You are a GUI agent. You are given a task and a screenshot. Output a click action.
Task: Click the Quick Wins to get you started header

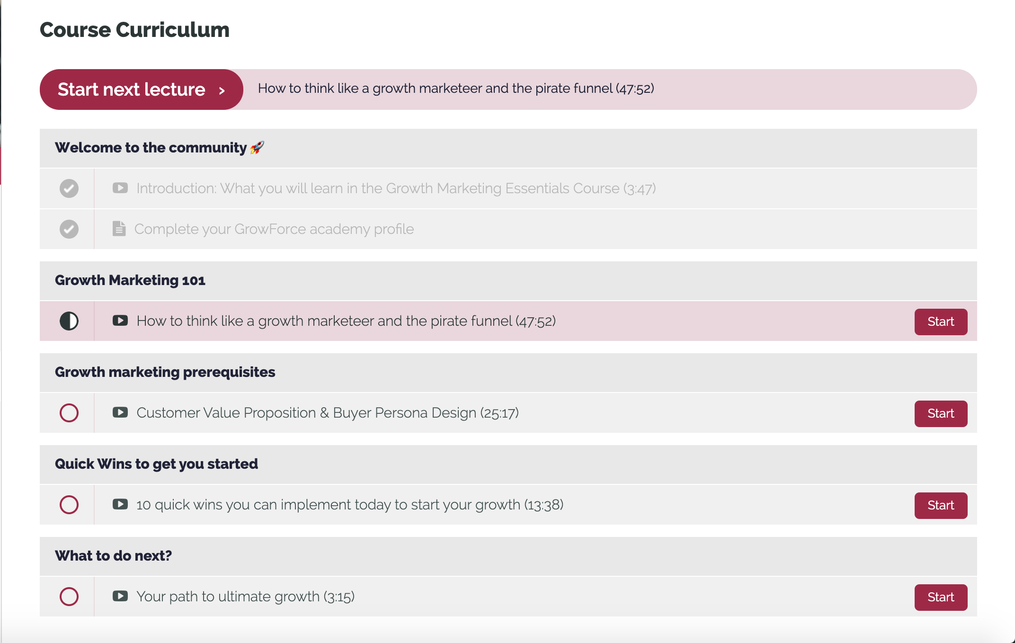(157, 464)
